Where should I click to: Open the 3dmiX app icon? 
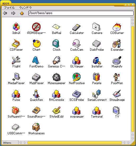[x=16, y=27]
